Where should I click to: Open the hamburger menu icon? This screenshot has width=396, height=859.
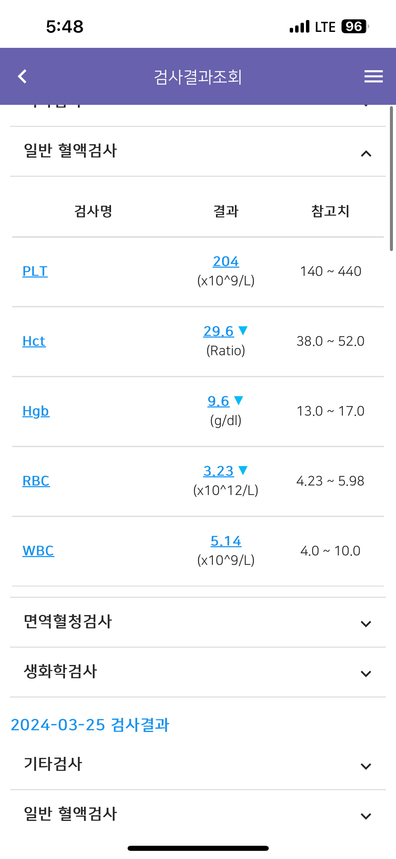373,76
